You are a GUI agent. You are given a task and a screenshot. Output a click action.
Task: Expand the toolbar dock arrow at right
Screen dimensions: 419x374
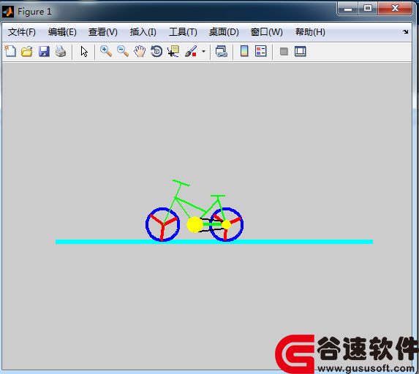pos(405,31)
